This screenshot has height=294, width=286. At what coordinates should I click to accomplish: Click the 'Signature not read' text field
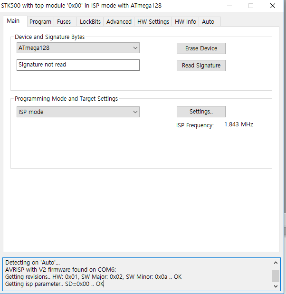[x=78, y=65]
